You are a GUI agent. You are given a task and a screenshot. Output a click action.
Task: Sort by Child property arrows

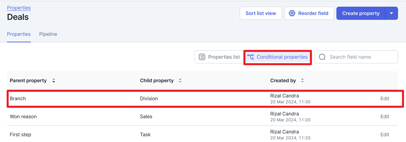tap(180, 80)
